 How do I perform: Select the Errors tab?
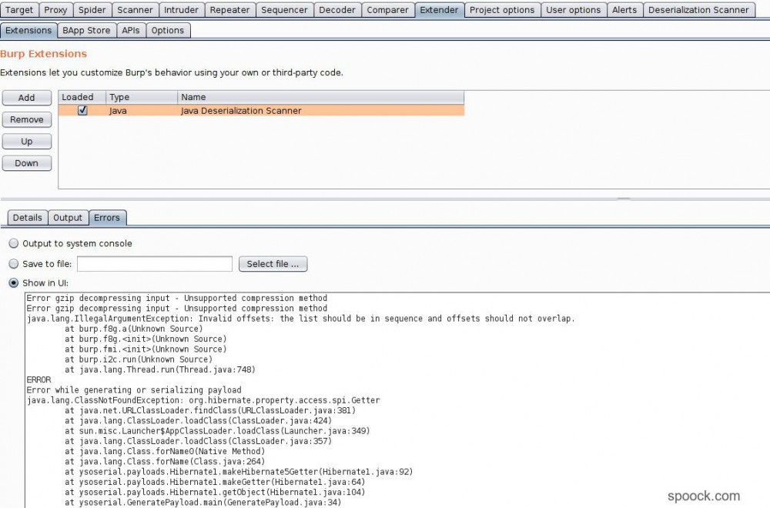[x=107, y=217]
